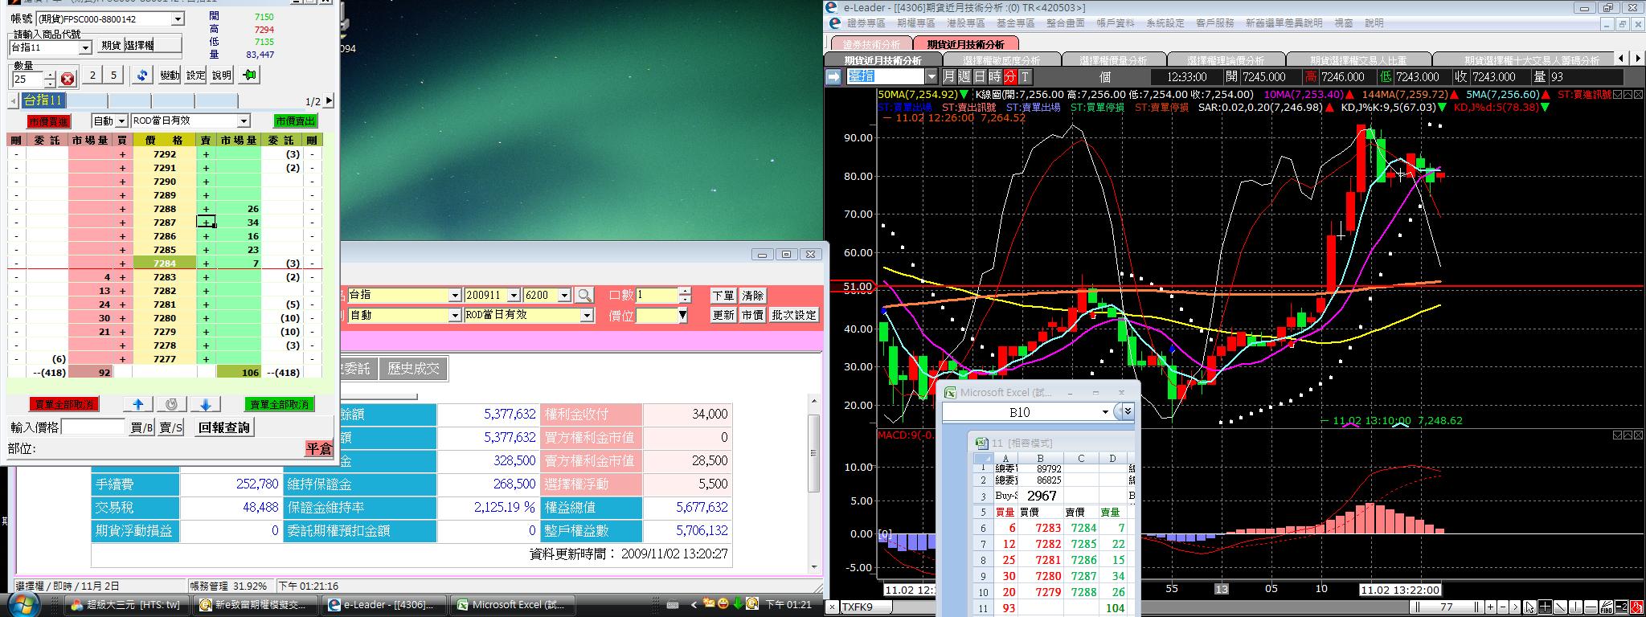This screenshot has width=1646, height=617.
Task: Click the 買單全部取消 button
Action: (x=63, y=404)
